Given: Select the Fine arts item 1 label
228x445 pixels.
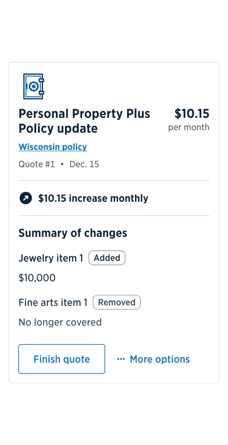Looking at the screenshot, I should tap(53, 303).
